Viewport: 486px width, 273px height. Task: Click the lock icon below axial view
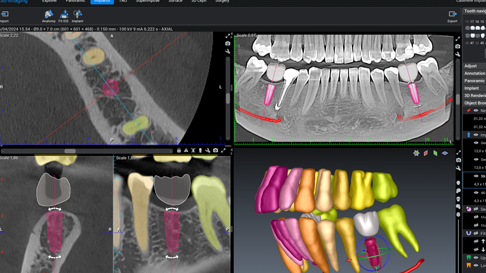(x=179, y=151)
